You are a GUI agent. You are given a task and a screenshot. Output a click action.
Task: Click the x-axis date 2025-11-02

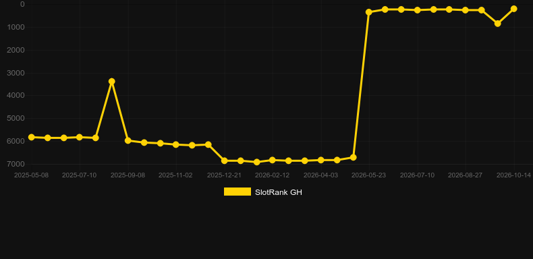click(175, 175)
